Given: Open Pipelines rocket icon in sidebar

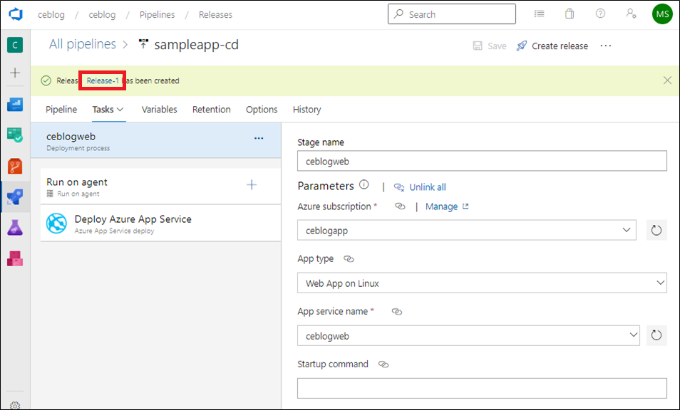Looking at the screenshot, I should (15, 197).
